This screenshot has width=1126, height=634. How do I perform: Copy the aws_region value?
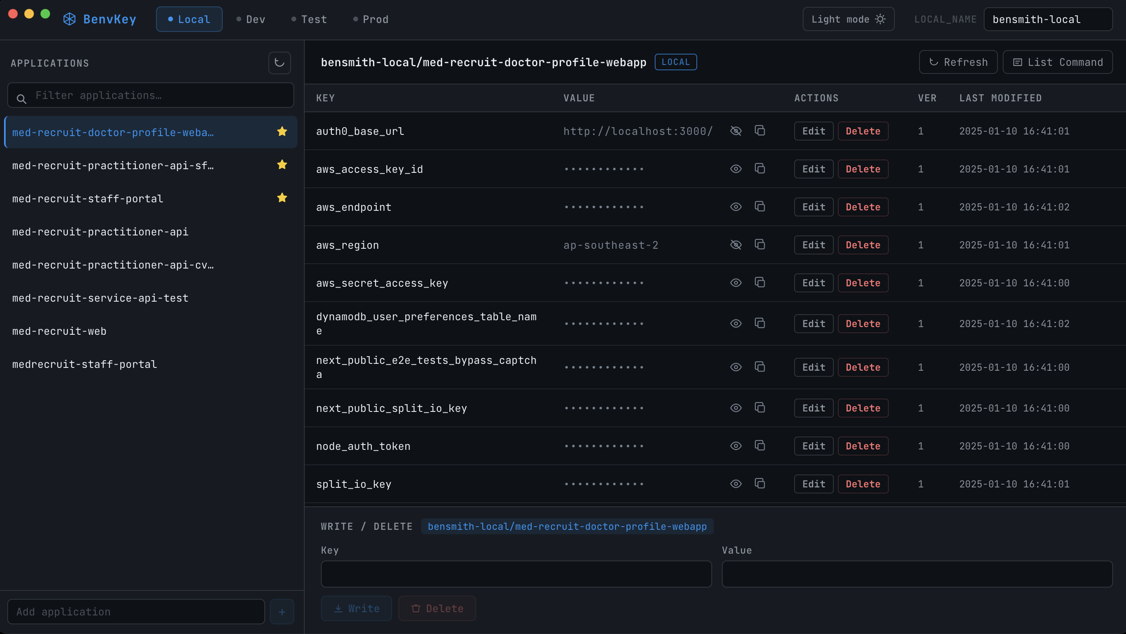click(x=760, y=245)
